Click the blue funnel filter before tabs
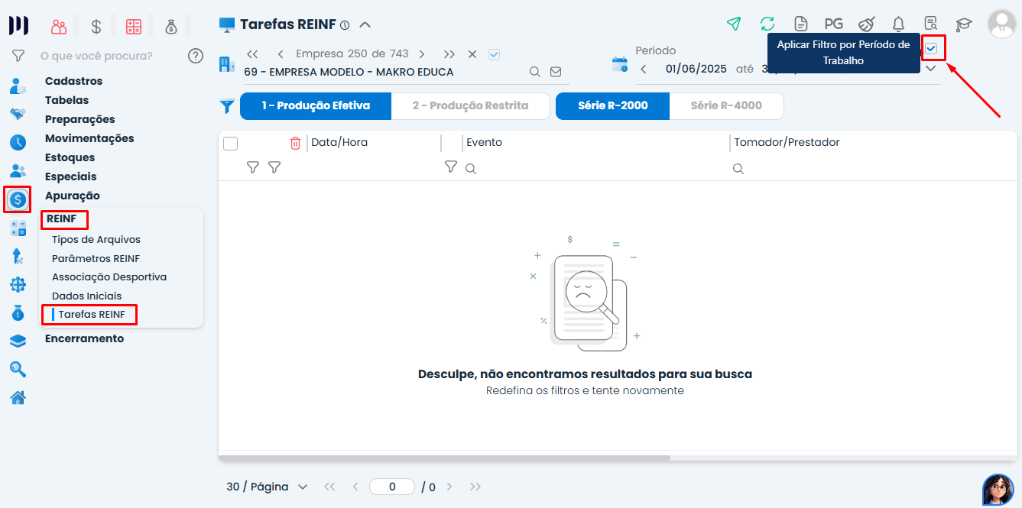This screenshot has height=508, width=1022. click(227, 106)
